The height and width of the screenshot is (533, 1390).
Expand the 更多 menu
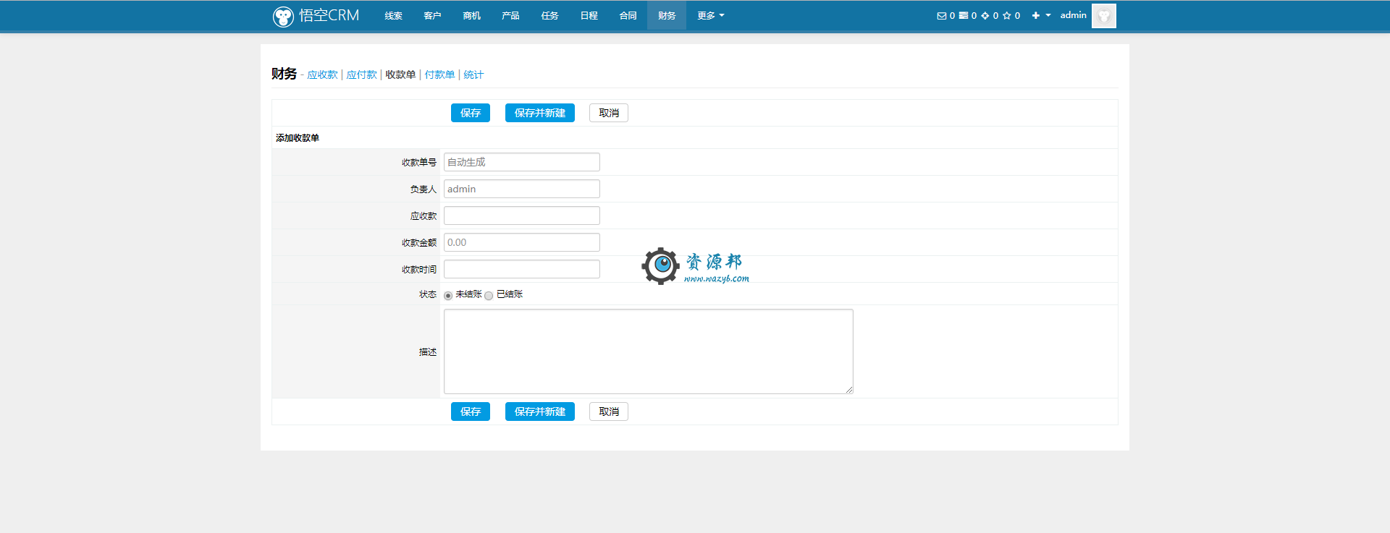point(710,15)
